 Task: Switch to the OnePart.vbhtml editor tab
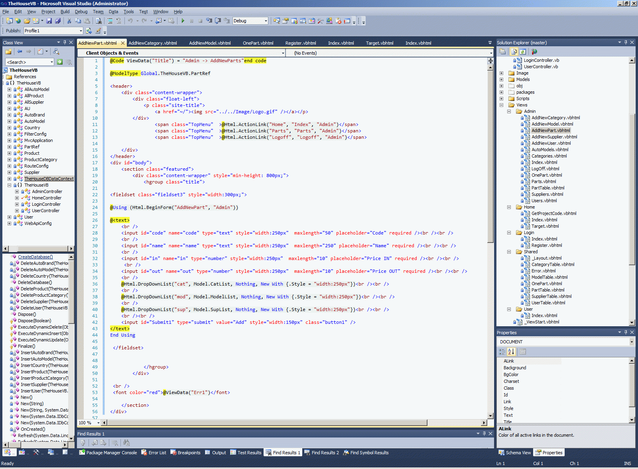pyautogui.click(x=258, y=43)
